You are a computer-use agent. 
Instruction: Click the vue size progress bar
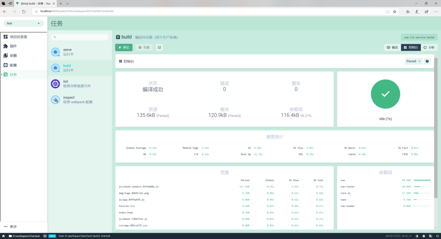point(422,180)
